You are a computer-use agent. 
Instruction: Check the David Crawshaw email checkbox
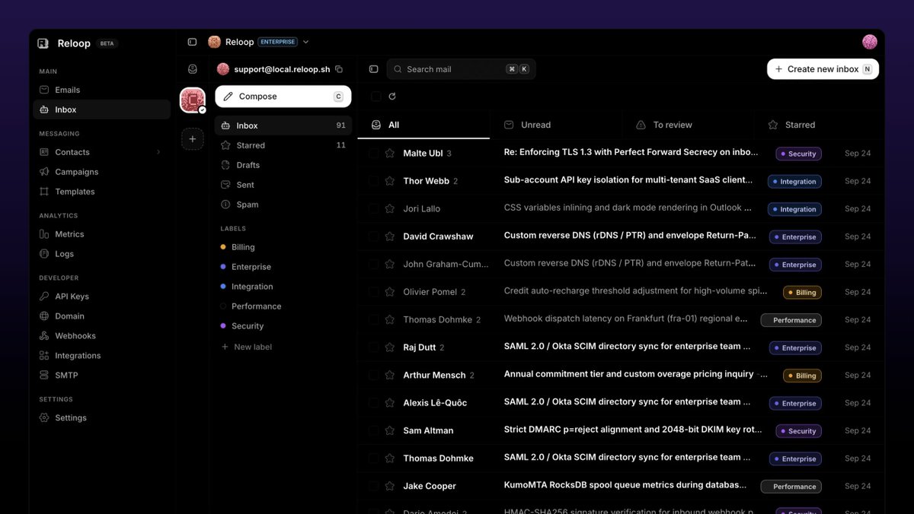[x=373, y=236]
